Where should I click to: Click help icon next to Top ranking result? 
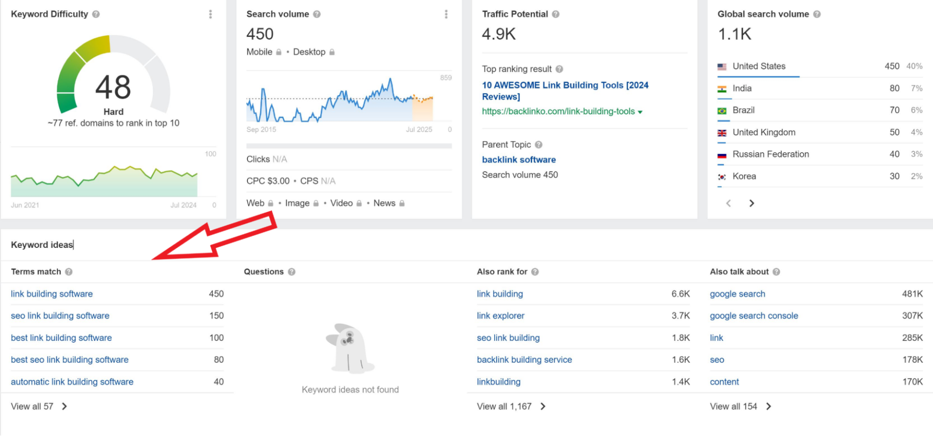559,69
